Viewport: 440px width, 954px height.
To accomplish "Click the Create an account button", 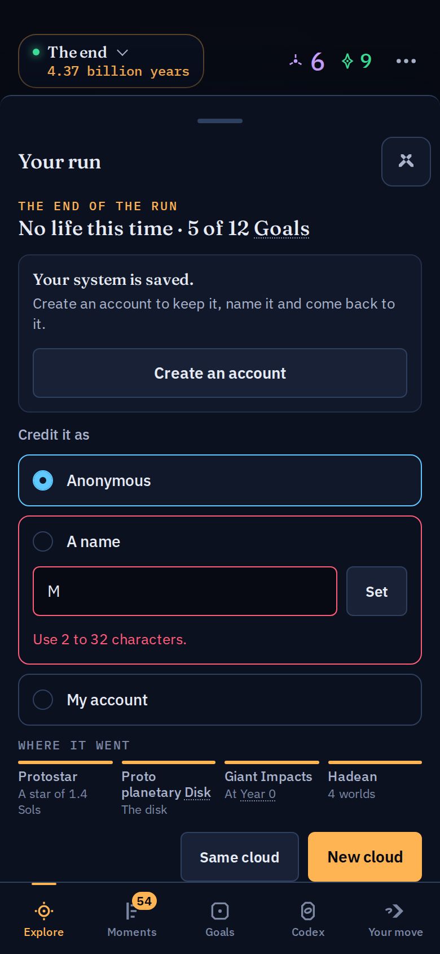I will [x=220, y=373].
